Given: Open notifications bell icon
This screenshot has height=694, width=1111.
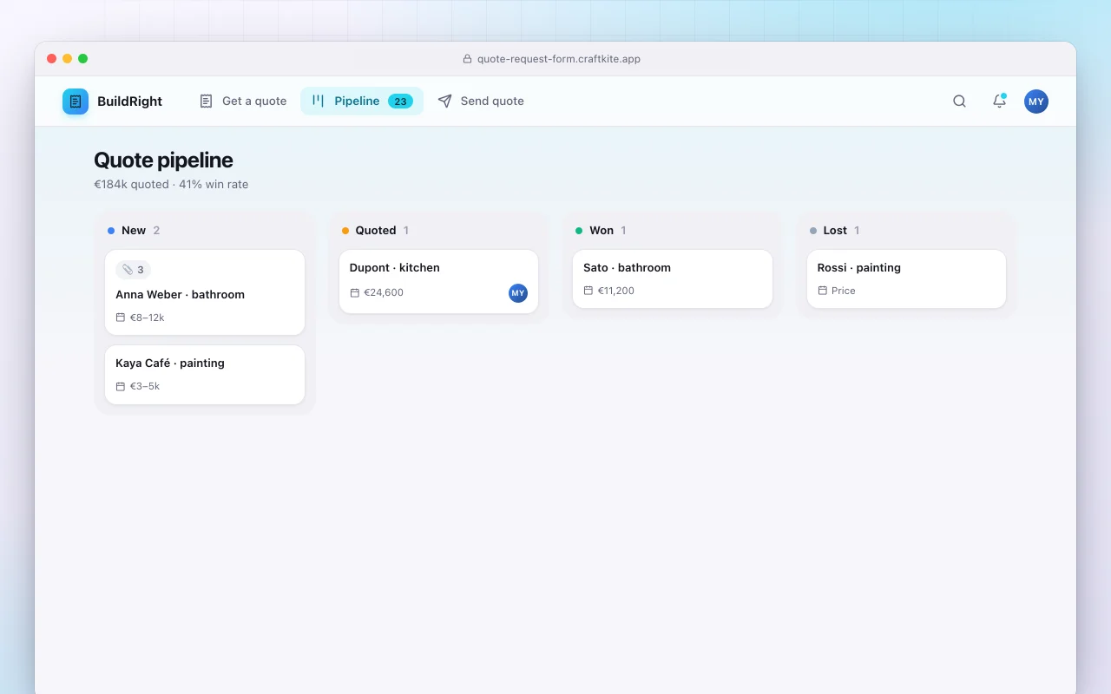Looking at the screenshot, I should [999, 101].
